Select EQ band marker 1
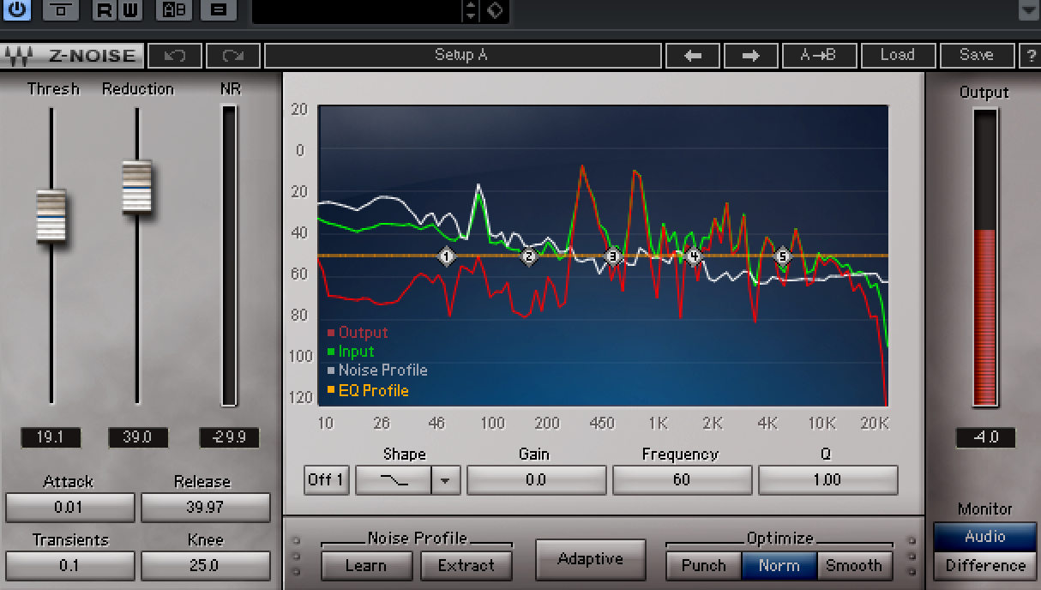This screenshot has height=590, width=1041. [x=446, y=256]
